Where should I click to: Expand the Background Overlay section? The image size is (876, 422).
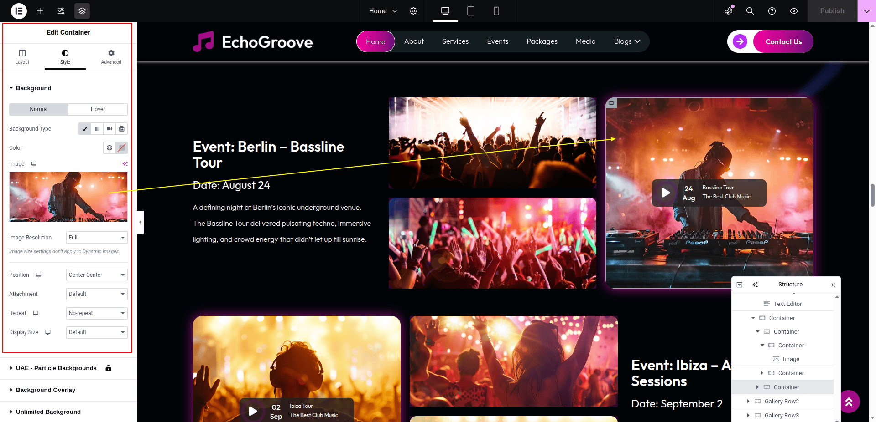[x=46, y=390]
